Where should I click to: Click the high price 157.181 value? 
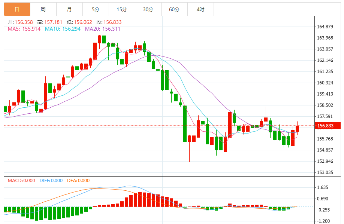coord(53,22)
